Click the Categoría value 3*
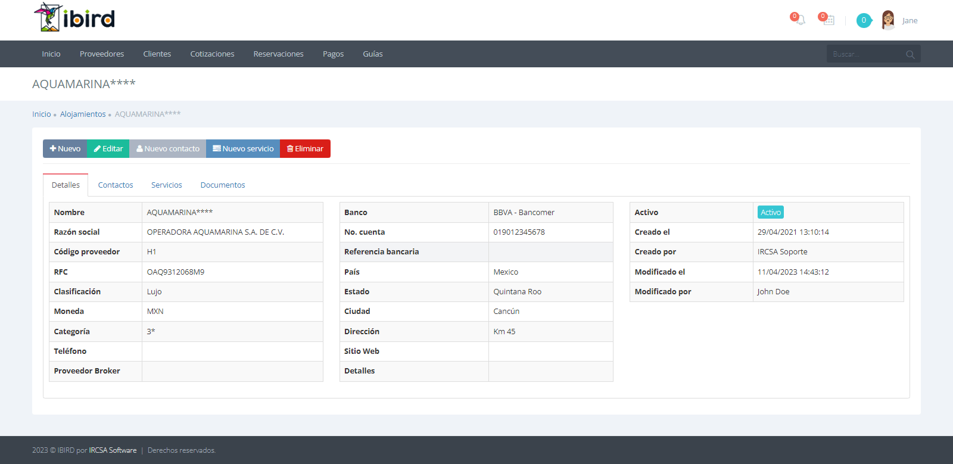The image size is (953, 464). click(x=151, y=331)
